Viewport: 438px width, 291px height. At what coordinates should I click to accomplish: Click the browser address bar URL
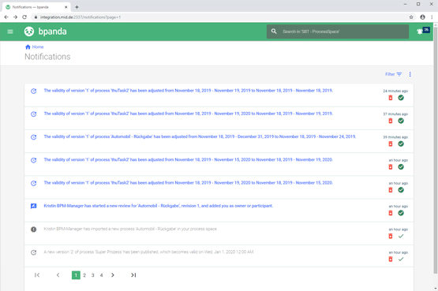80,17
